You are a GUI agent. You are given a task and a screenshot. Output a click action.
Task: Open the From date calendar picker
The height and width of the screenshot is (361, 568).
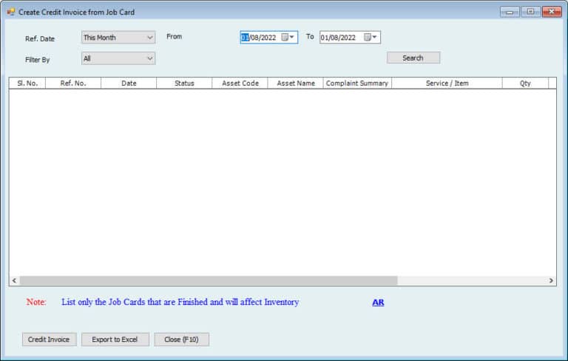click(288, 37)
